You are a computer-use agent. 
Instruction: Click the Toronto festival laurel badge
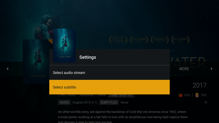[160, 40]
